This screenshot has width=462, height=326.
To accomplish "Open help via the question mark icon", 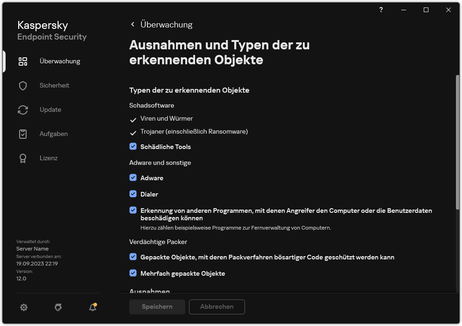I will 381,10.
